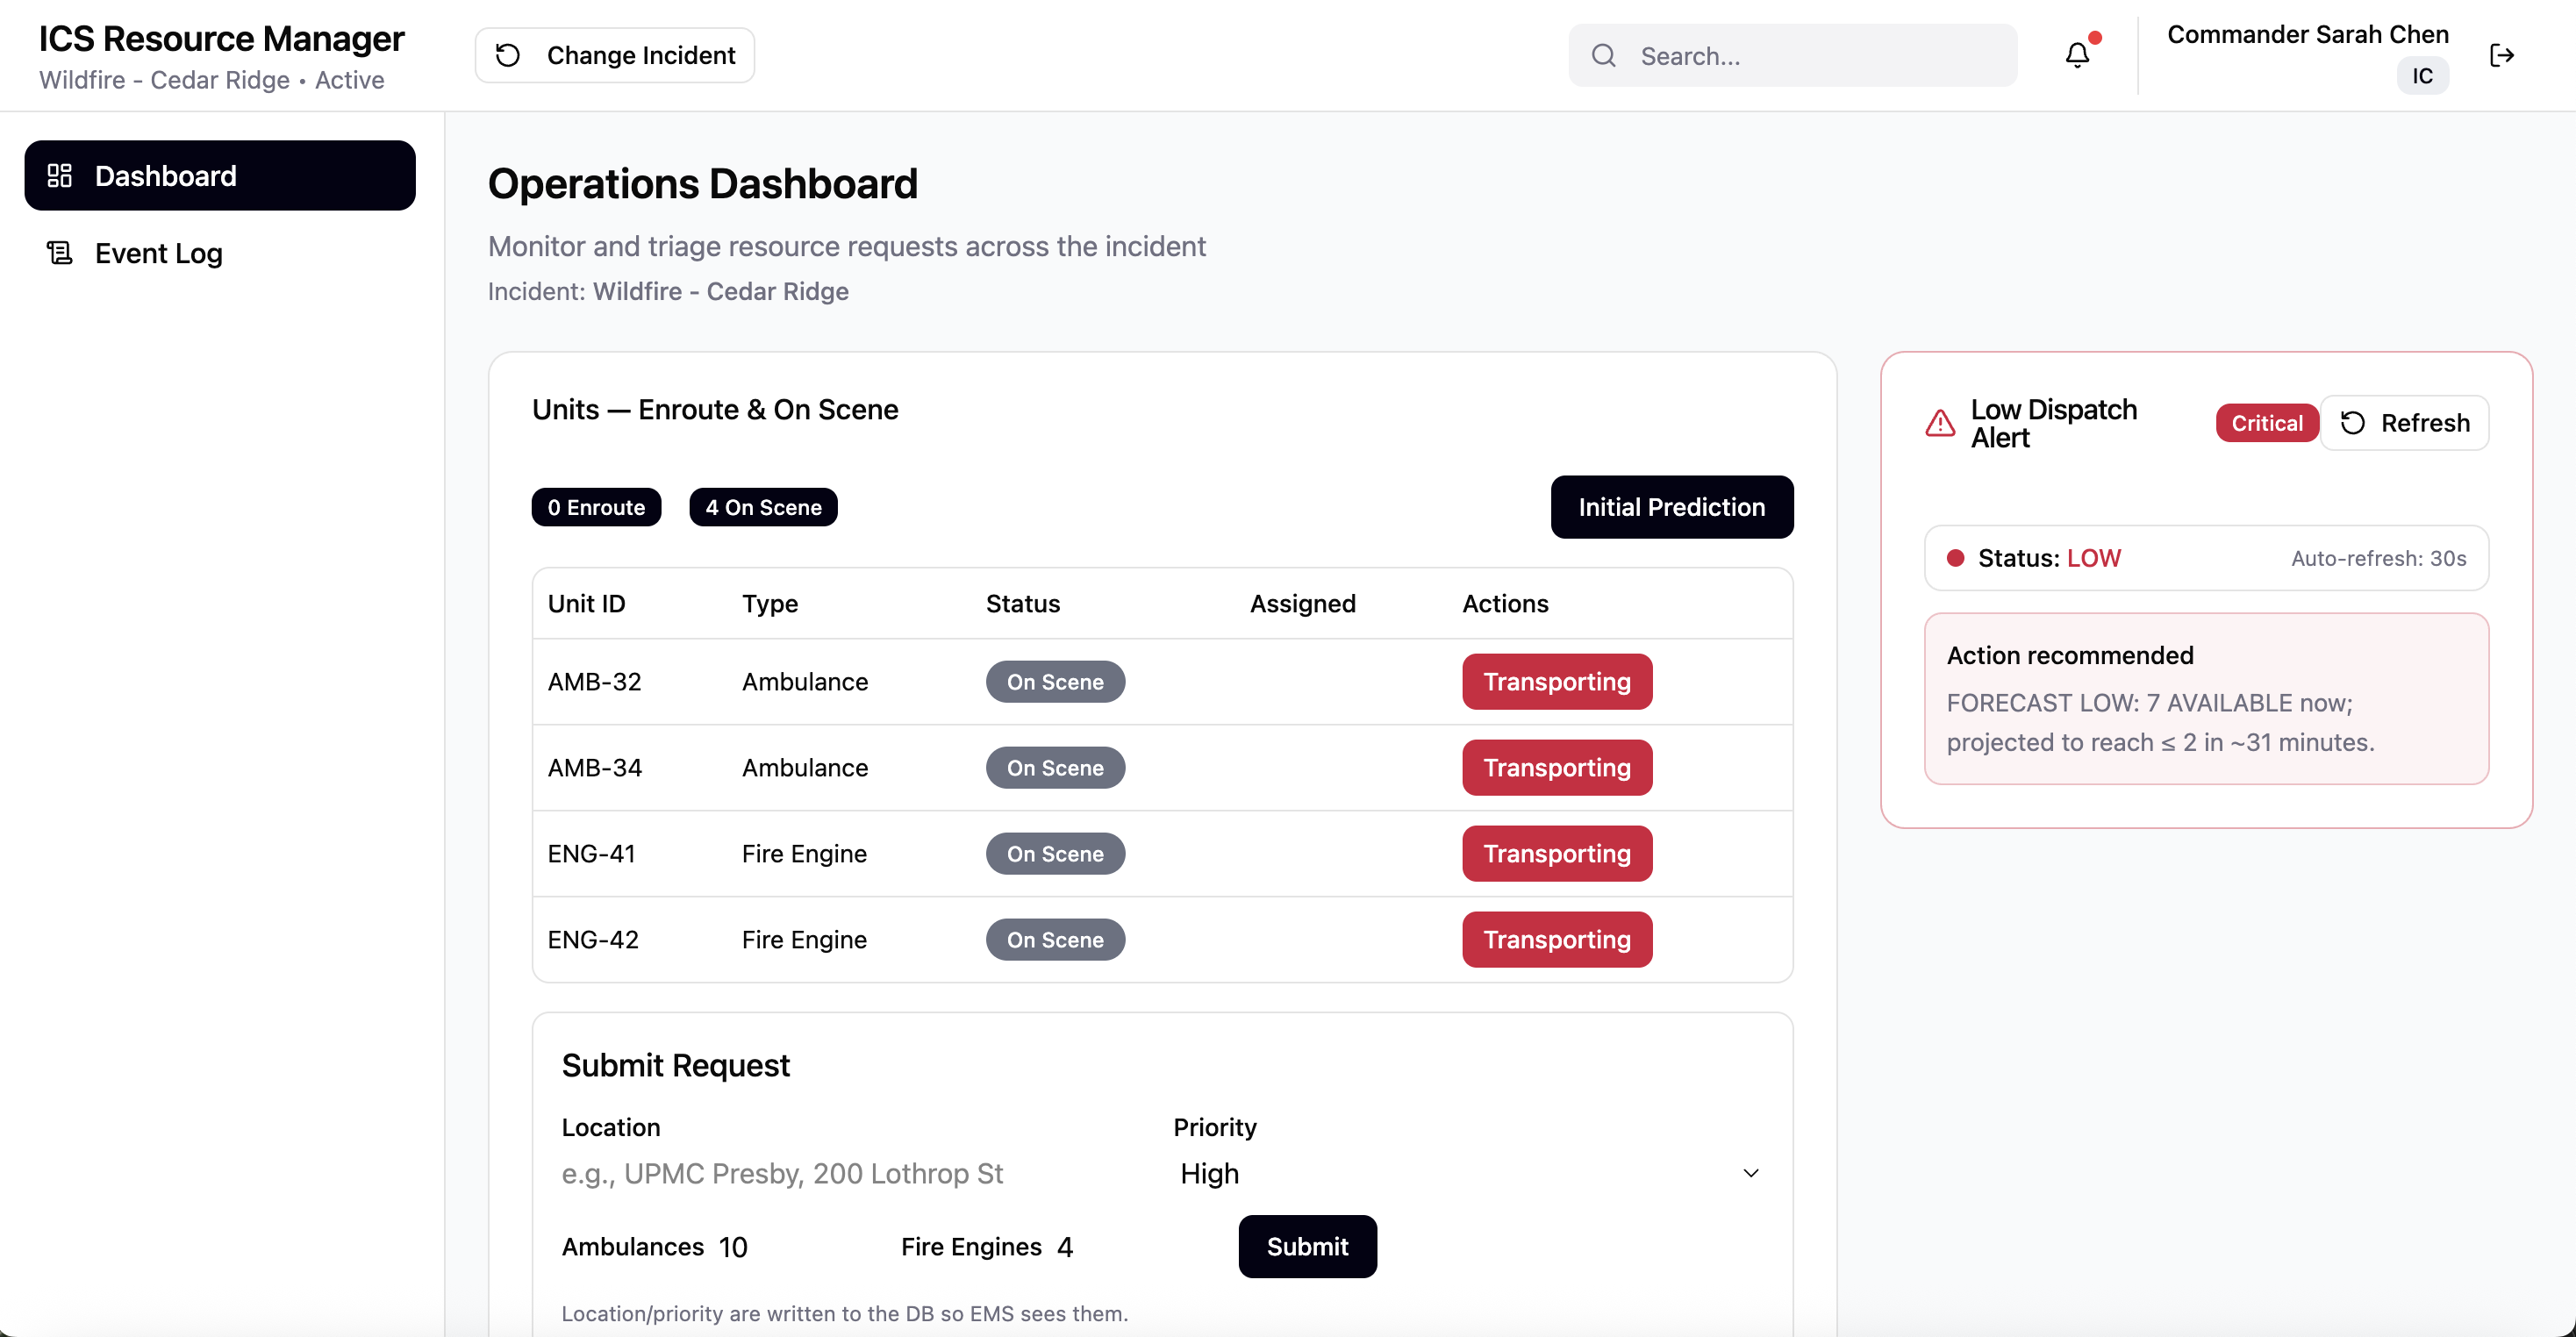This screenshot has width=2576, height=1337.
Task: Click the search magnifier icon
Action: 1604,55
